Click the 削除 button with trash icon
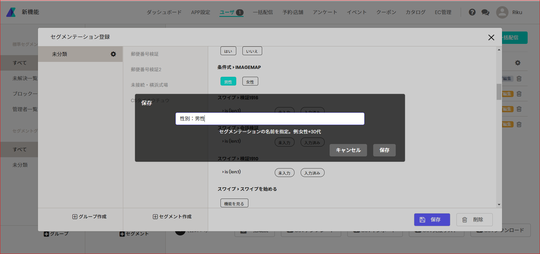This screenshot has width=540, height=254. click(474, 220)
